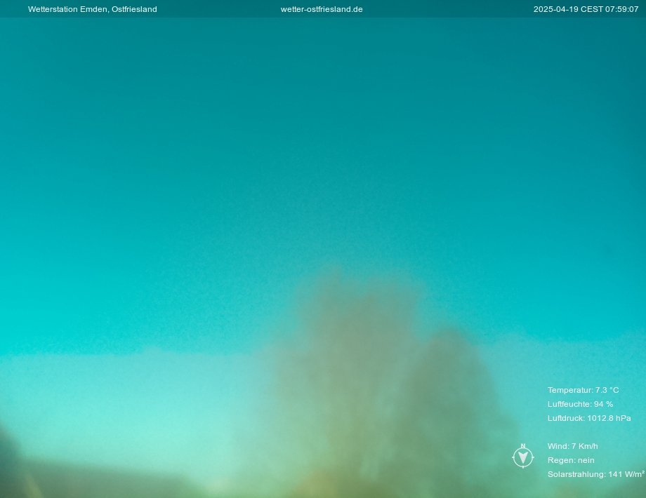The height and width of the screenshot is (498, 646).
Task: Click the 'Temperatur: 7.3 °C' reading
Action: (583, 390)
